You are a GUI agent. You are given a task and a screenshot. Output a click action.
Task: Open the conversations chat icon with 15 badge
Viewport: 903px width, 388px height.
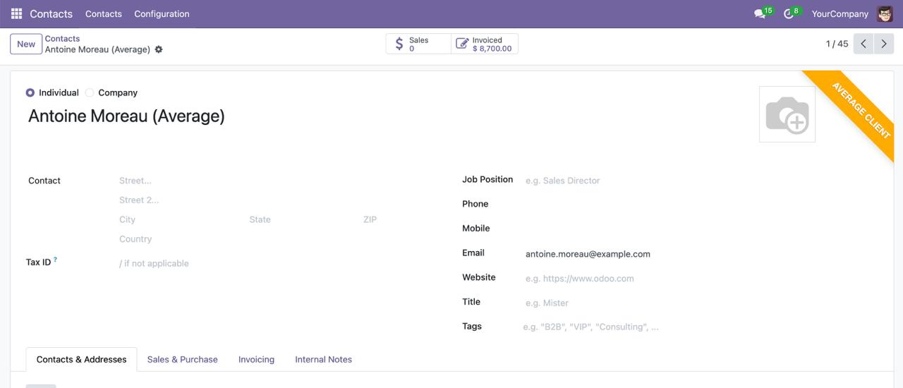[x=759, y=14]
